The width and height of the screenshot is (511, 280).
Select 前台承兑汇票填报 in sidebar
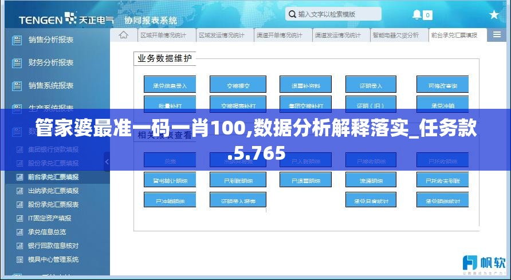(53, 177)
